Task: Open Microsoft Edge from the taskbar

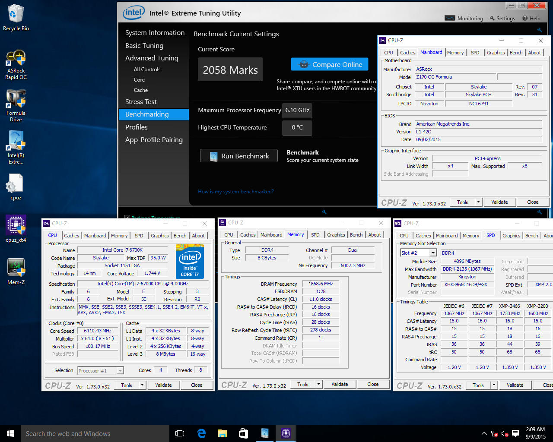Action: click(201, 433)
